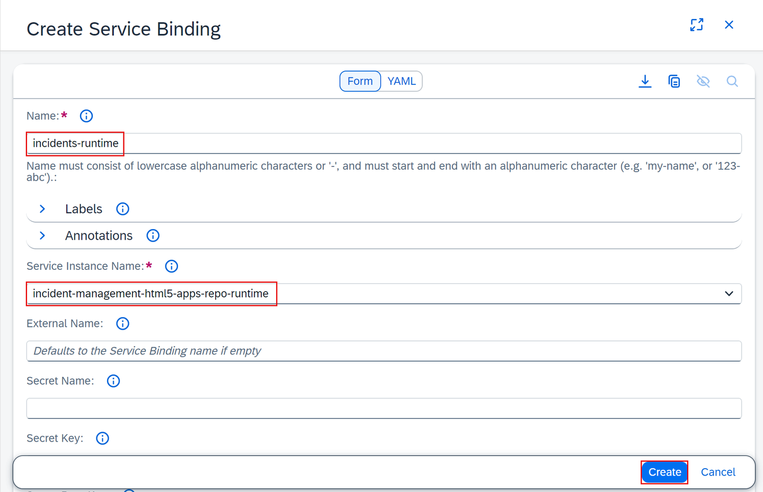The width and height of the screenshot is (763, 492).
Task: Click the Name input field
Action: coord(384,143)
